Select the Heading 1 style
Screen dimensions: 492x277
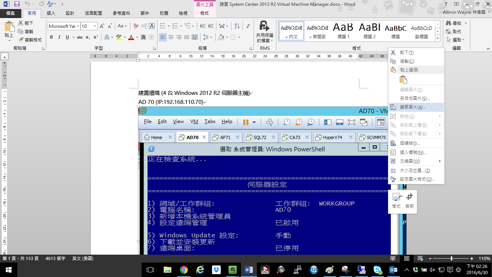[343, 31]
